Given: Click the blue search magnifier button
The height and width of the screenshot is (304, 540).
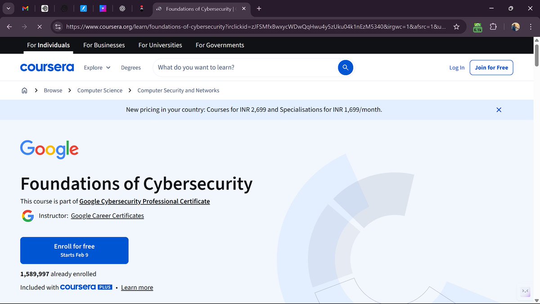Looking at the screenshot, I should 346,68.
